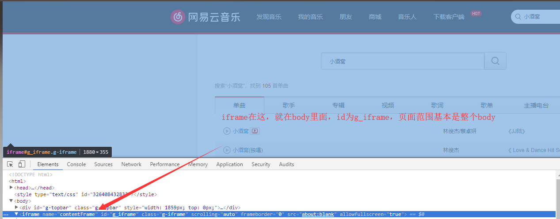Open 音乐人 in navigation bar
Screen dimensions: 560x219
click(407, 17)
